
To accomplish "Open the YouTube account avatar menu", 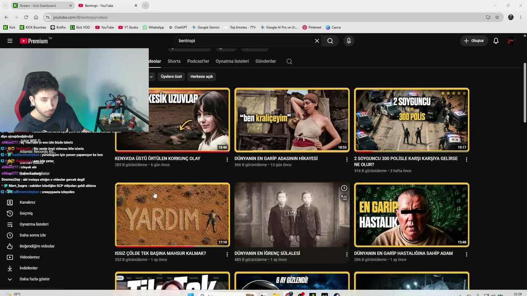I will pyautogui.click(x=512, y=41).
